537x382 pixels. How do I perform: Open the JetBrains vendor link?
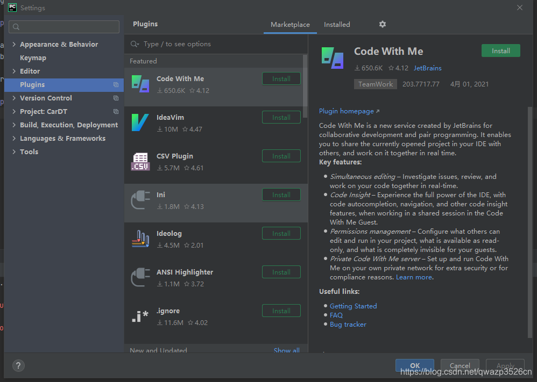pyautogui.click(x=427, y=68)
